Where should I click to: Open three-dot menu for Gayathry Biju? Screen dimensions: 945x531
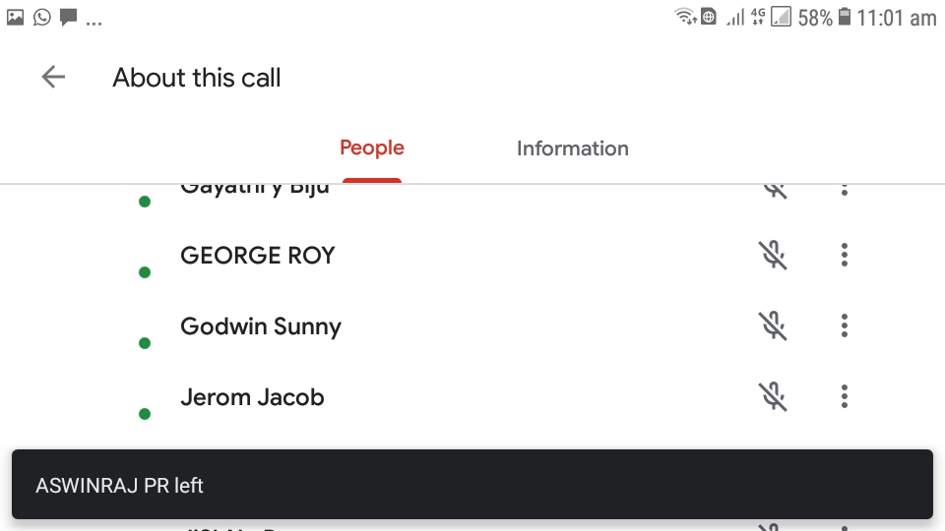845,190
